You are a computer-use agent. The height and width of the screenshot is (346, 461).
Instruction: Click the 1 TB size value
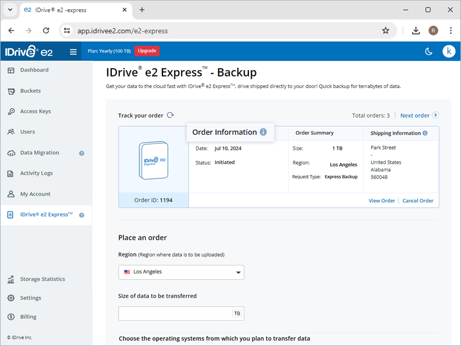click(x=337, y=149)
